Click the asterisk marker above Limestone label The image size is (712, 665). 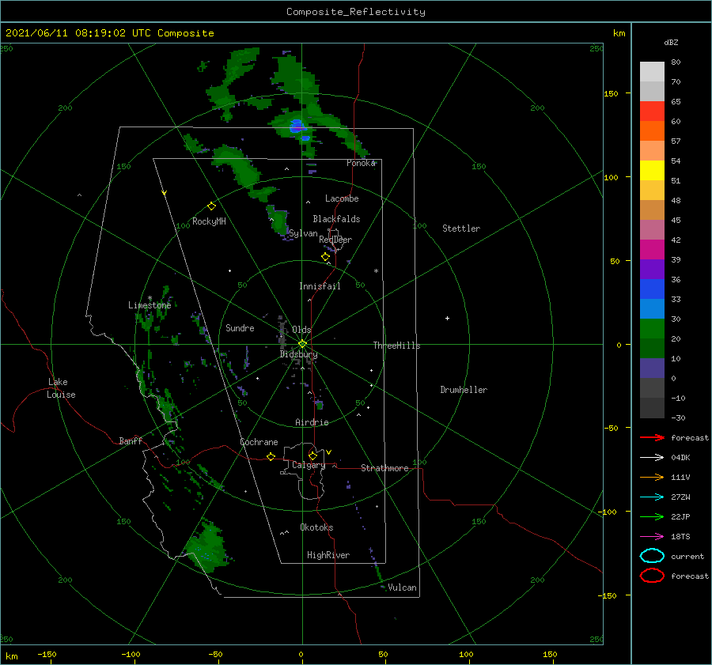(150, 298)
